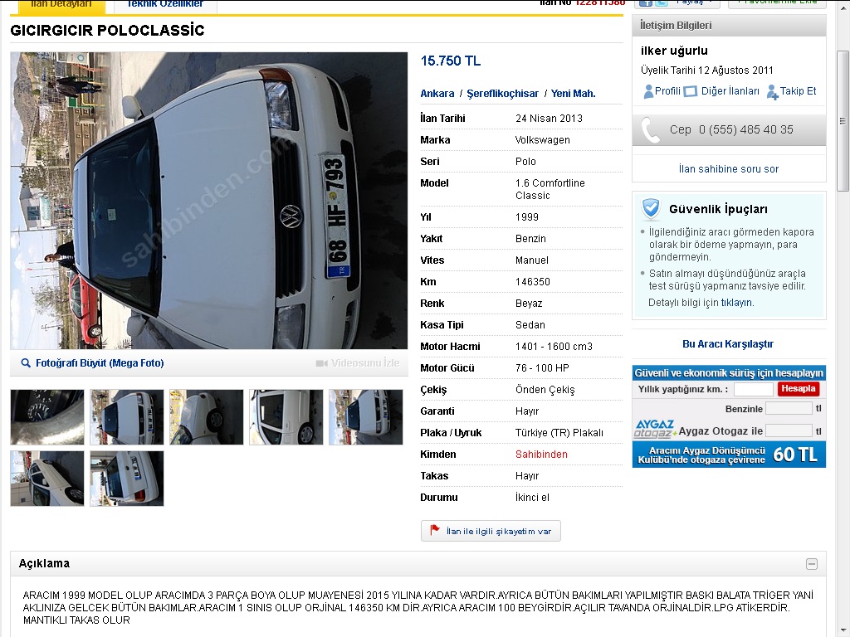
Task: Click the Hesapla button
Action: point(798,388)
